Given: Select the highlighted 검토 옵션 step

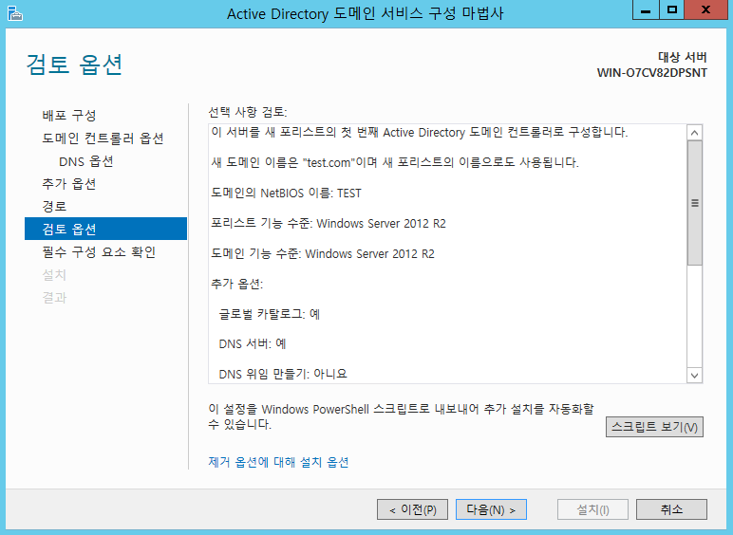Looking at the screenshot, I should [x=69, y=229].
